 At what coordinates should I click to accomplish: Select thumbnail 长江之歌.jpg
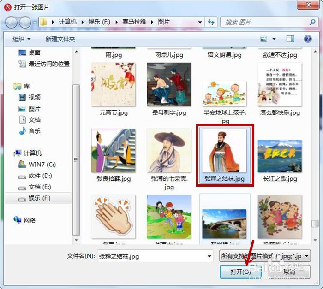(280, 156)
